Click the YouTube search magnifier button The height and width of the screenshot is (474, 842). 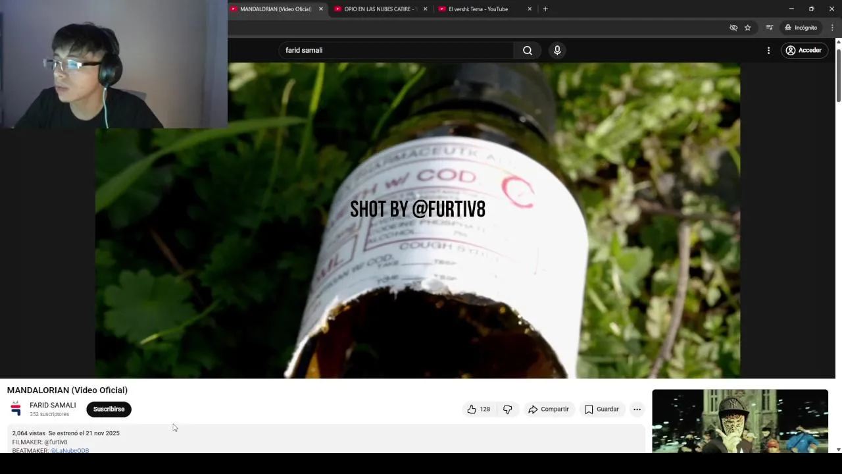tap(528, 50)
